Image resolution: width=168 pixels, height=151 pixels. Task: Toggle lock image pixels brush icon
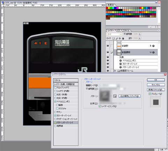117,38
